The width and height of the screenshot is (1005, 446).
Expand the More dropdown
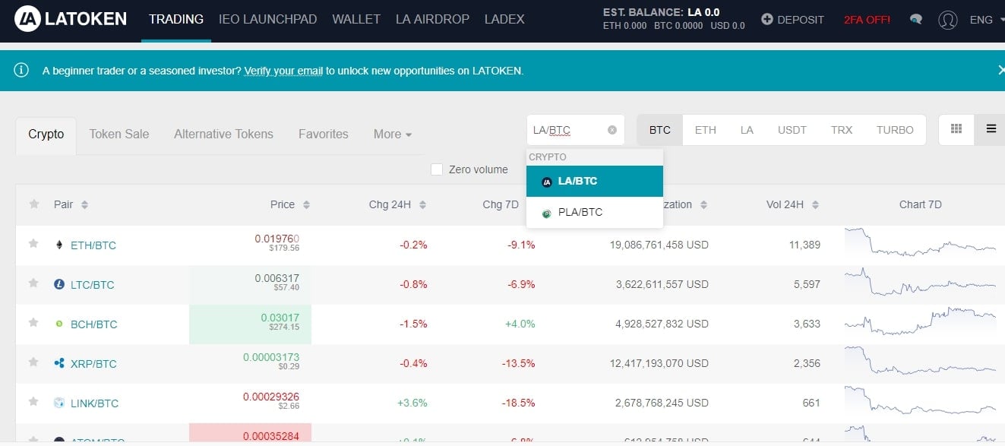click(x=393, y=134)
